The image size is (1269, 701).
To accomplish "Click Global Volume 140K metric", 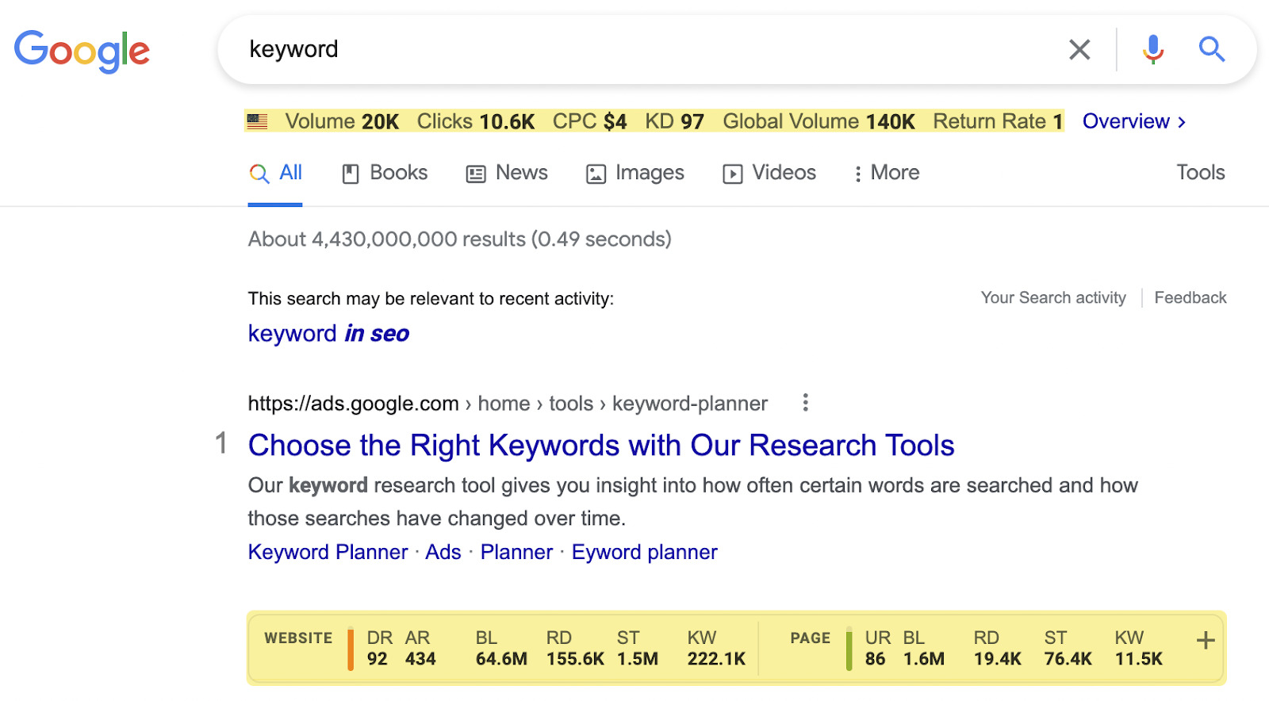I will 819,121.
